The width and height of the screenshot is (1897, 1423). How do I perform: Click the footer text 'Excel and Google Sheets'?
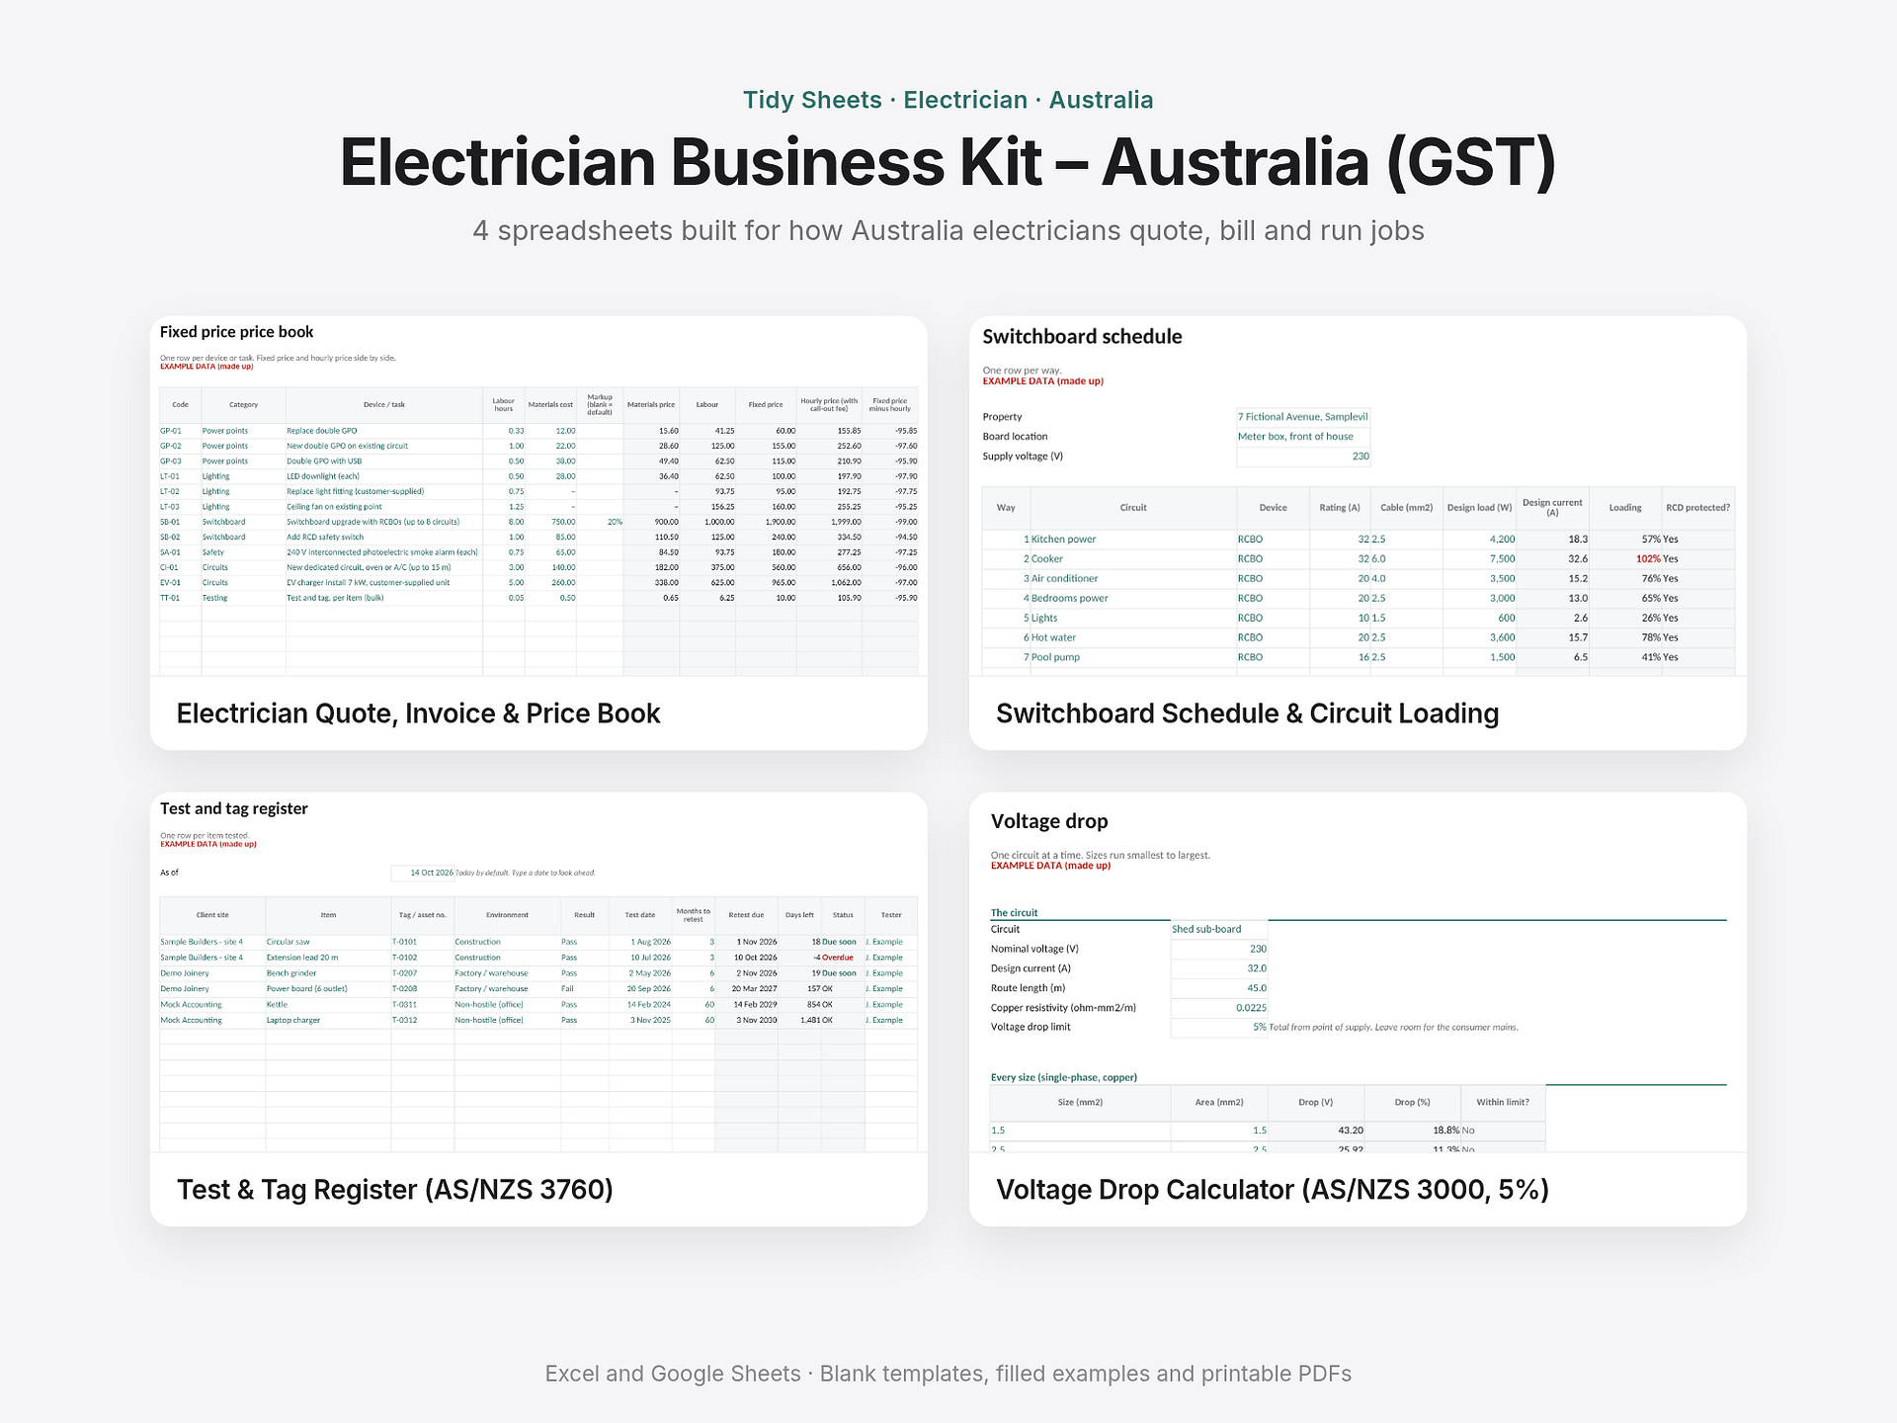(673, 1374)
